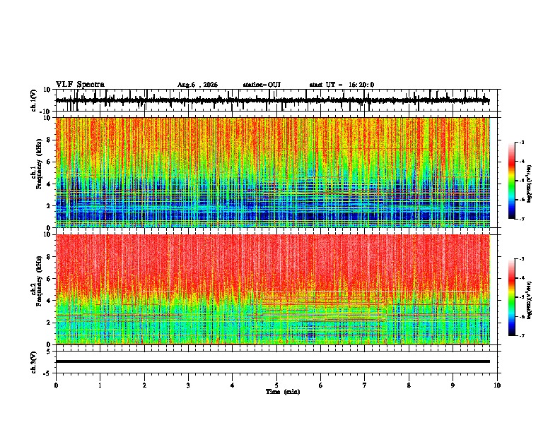Click the "-7" label on ch.2 color scale
The image size is (560, 432).
[x=522, y=336]
